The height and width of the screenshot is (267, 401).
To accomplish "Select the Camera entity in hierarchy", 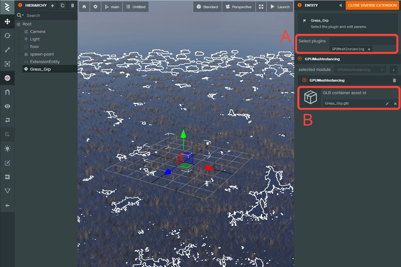I will 37,32.
